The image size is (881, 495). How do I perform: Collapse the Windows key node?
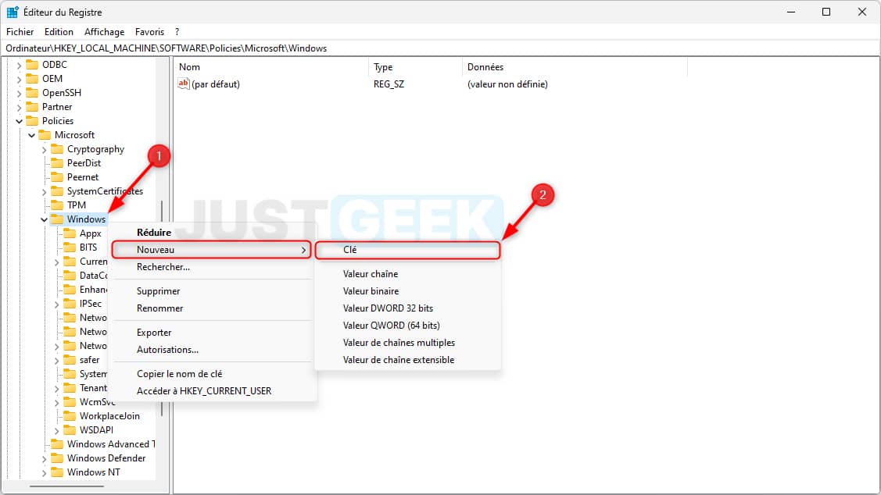click(44, 219)
